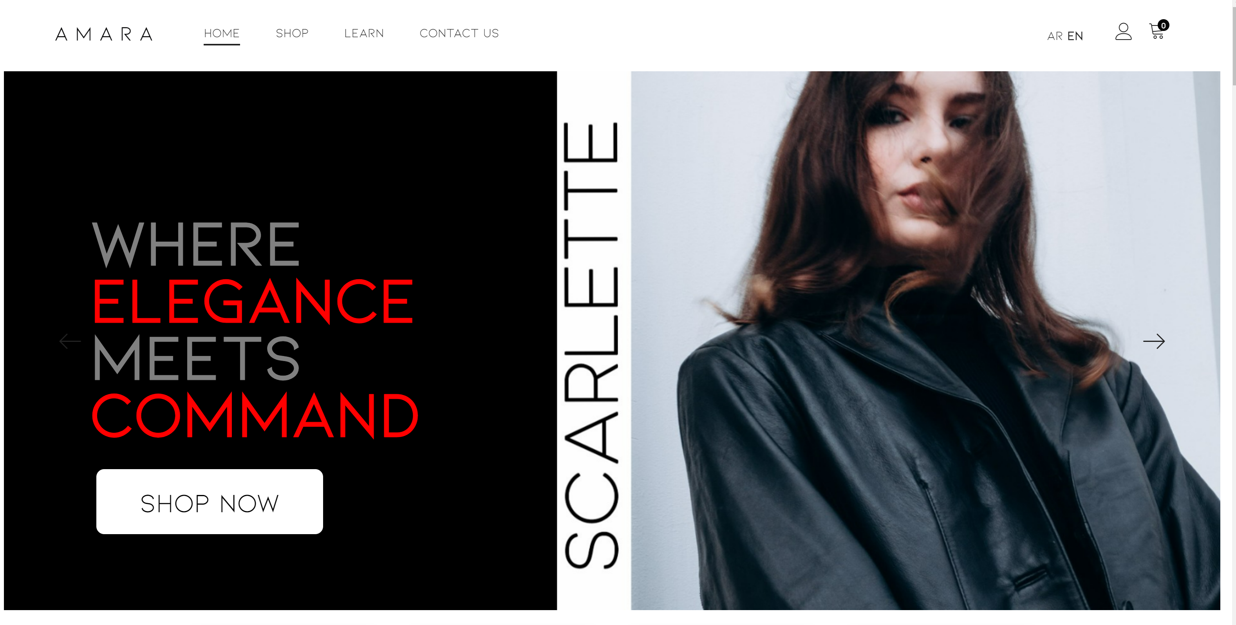Switch language to EN
1236x625 pixels.
coord(1075,36)
